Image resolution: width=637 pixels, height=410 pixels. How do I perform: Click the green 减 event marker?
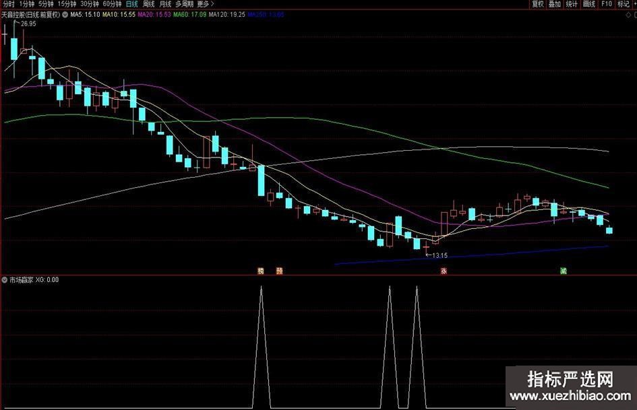563,271
